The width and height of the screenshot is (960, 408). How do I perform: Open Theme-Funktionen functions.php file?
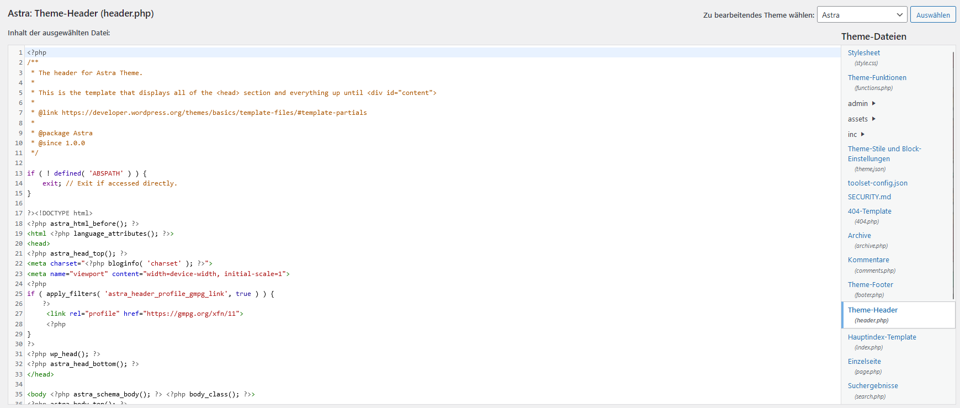[877, 78]
